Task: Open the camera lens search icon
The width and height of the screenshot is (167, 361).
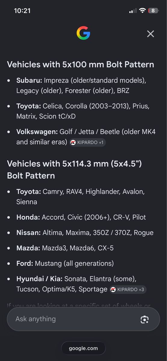Action: [145, 319]
